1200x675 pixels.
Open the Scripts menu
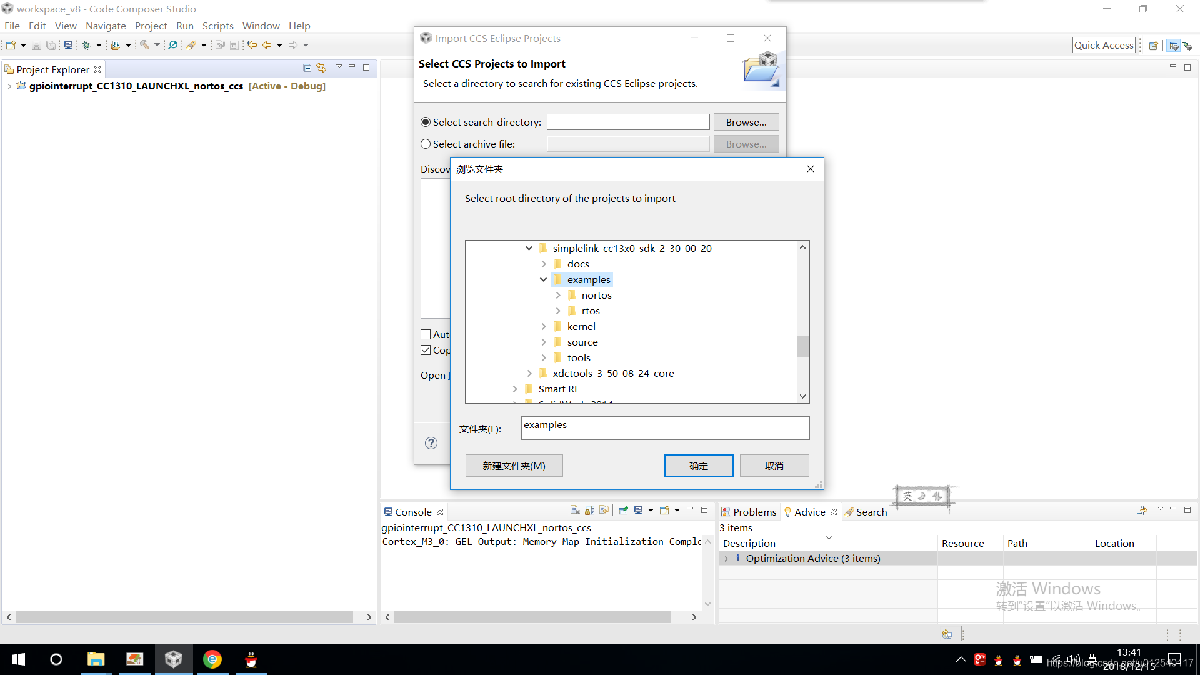217,26
